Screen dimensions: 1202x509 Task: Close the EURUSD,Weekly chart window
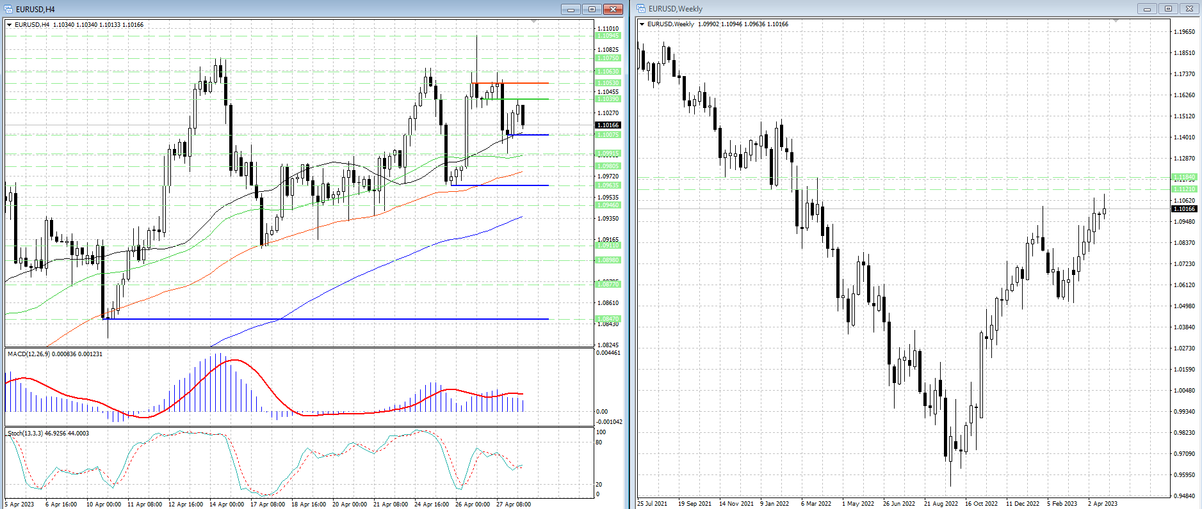click(x=1189, y=9)
